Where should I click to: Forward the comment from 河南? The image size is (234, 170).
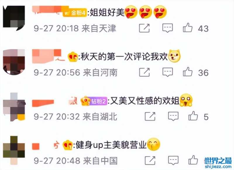click(144, 72)
